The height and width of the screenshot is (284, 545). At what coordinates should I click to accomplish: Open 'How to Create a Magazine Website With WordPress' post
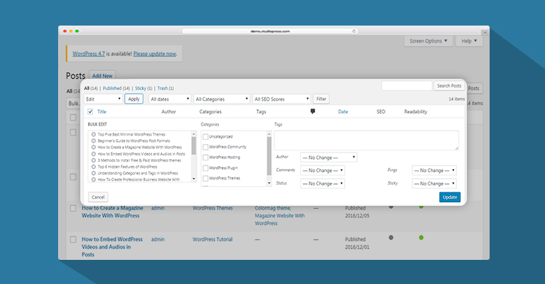tap(112, 212)
